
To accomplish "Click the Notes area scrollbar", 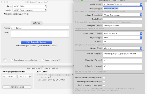I will [68, 34].
